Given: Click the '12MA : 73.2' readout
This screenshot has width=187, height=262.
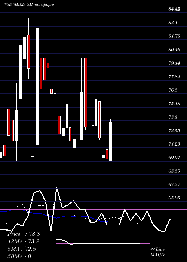Looking at the screenshot, I should (24, 241).
